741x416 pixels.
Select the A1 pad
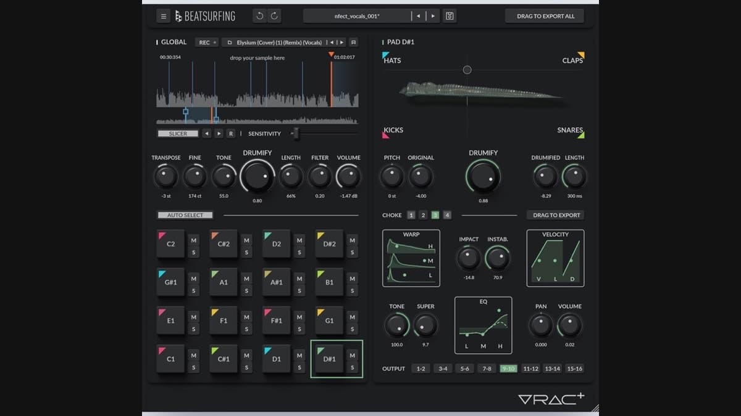click(224, 282)
